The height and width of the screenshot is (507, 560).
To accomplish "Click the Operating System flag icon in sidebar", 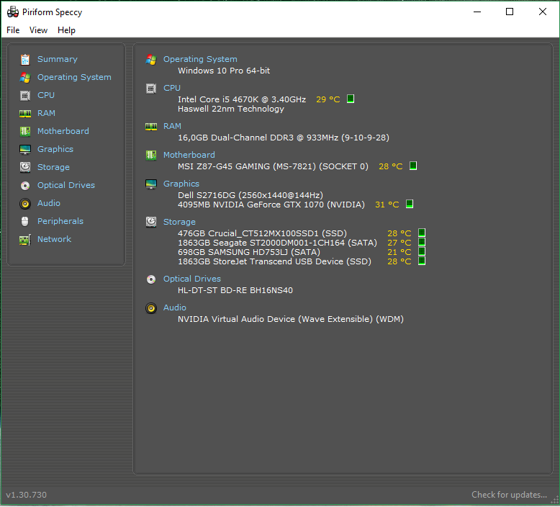I will (25, 77).
